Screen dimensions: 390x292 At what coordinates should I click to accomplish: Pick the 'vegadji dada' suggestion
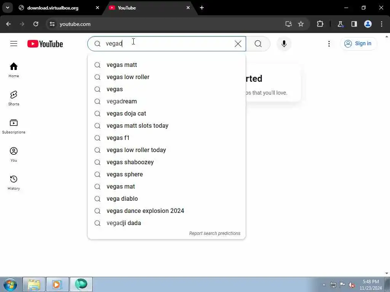coord(167,223)
